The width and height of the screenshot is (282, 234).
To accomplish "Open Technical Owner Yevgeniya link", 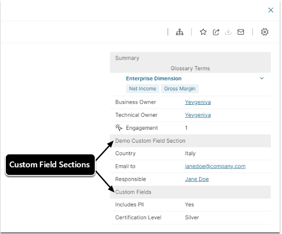I will (198, 115).
